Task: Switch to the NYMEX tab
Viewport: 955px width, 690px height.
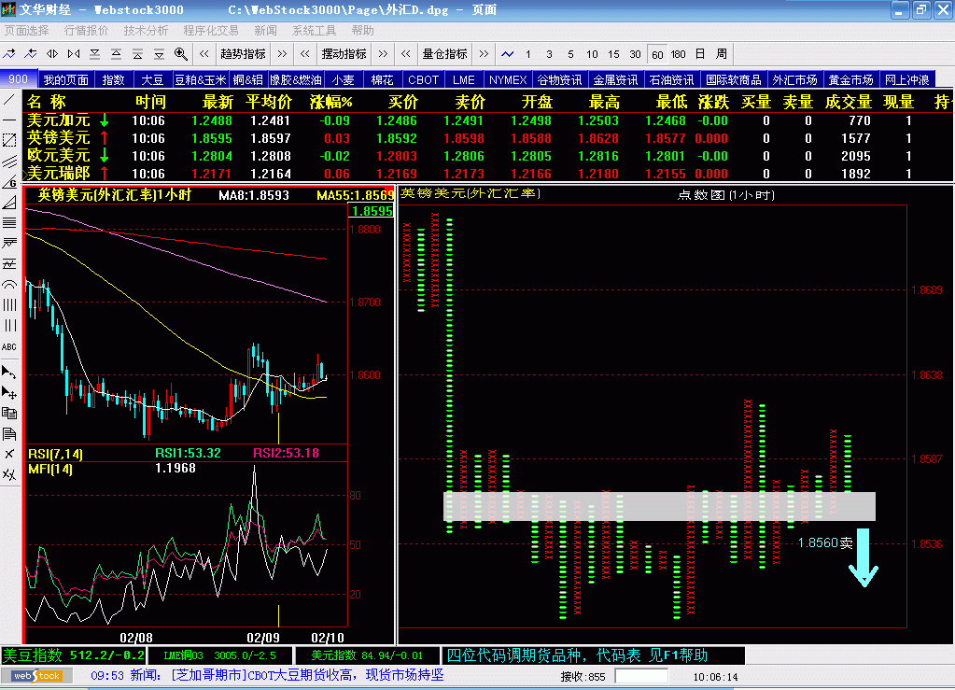Action: pyautogui.click(x=508, y=79)
